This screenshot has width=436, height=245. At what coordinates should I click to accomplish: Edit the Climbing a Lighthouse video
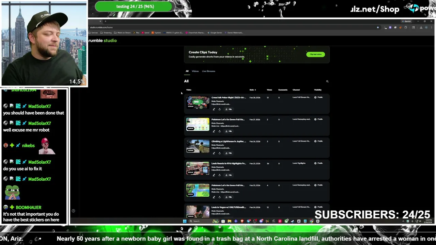[214, 153]
